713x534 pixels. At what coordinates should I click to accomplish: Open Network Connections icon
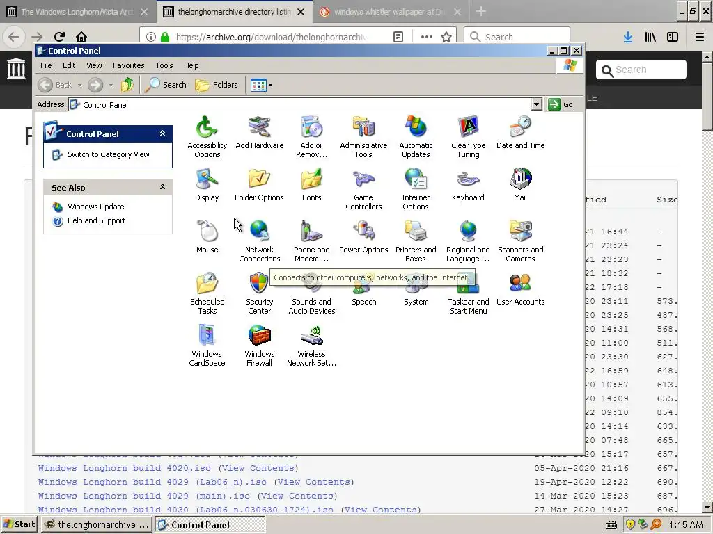click(259, 241)
